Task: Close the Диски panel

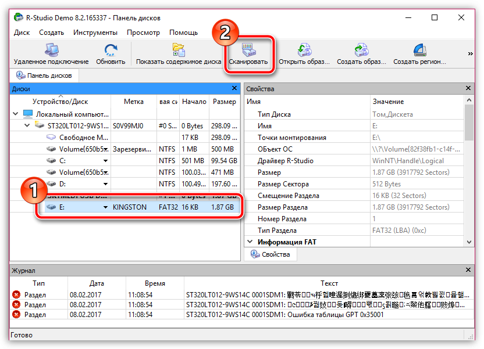Action: [234, 88]
